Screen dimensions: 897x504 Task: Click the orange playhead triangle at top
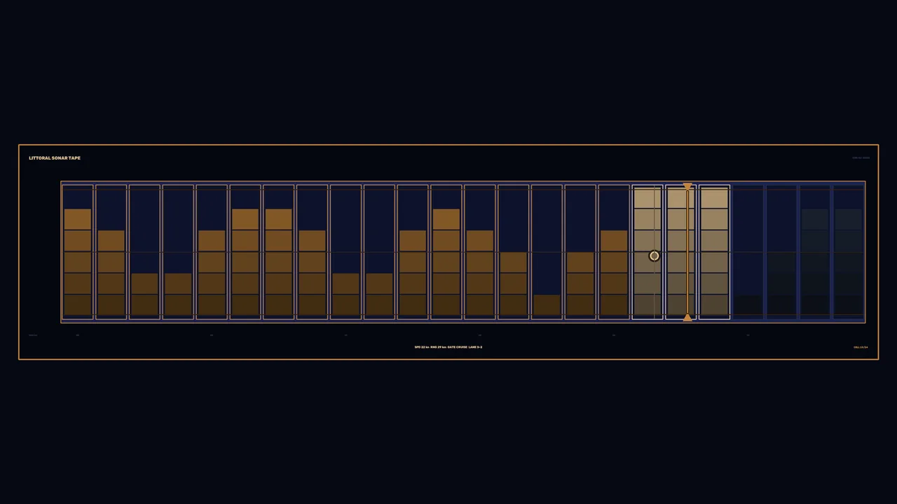coord(687,187)
